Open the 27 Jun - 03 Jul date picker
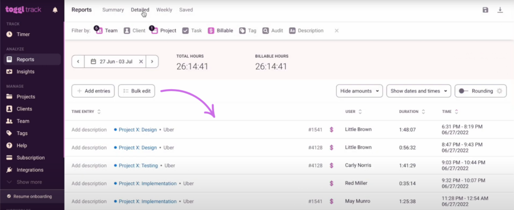Screen dimensions: 514x210 point(111,61)
